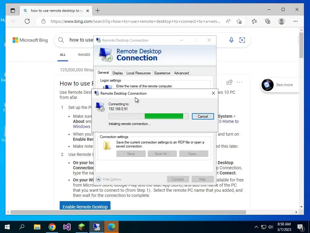Launch Google Chrome from taskbar
This screenshot has width=310, height=233.
[52, 227]
